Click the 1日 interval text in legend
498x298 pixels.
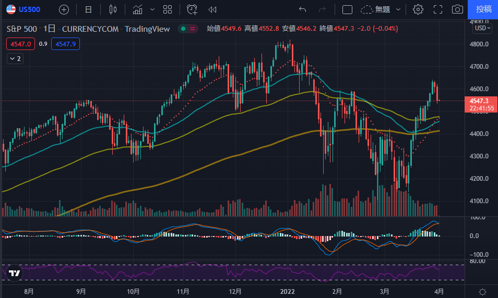pyautogui.click(x=49, y=29)
